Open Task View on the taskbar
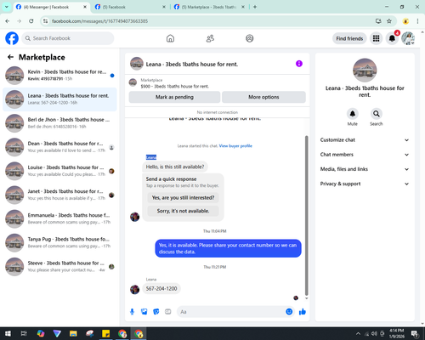 pos(24,333)
